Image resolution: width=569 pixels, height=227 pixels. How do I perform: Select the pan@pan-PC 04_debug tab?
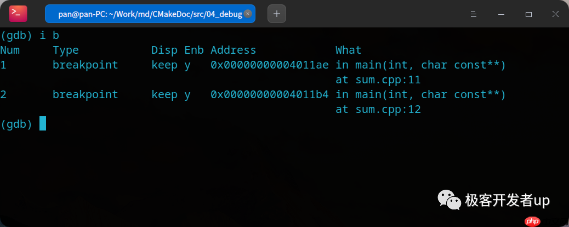coord(149,14)
